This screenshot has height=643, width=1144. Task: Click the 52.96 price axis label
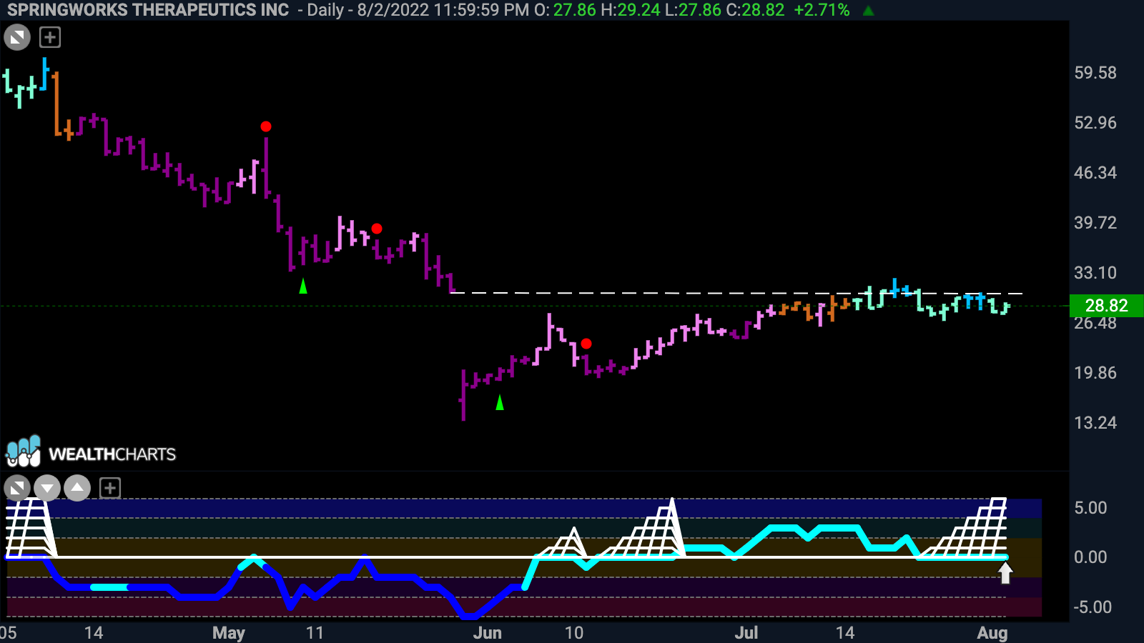click(1095, 123)
